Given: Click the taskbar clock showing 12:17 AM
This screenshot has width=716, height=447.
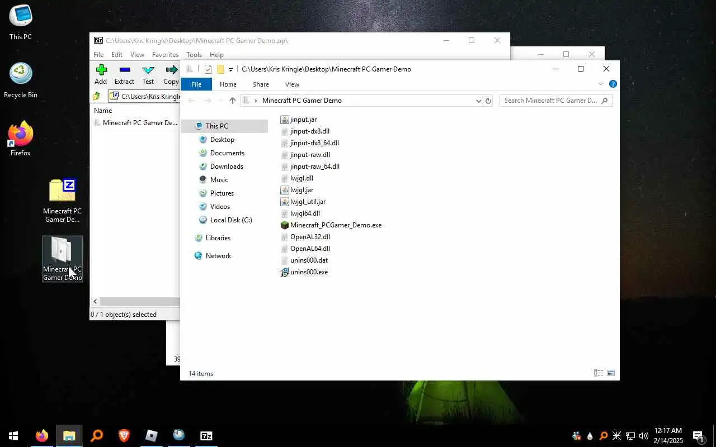Looking at the screenshot, I should tap(668, 436).
